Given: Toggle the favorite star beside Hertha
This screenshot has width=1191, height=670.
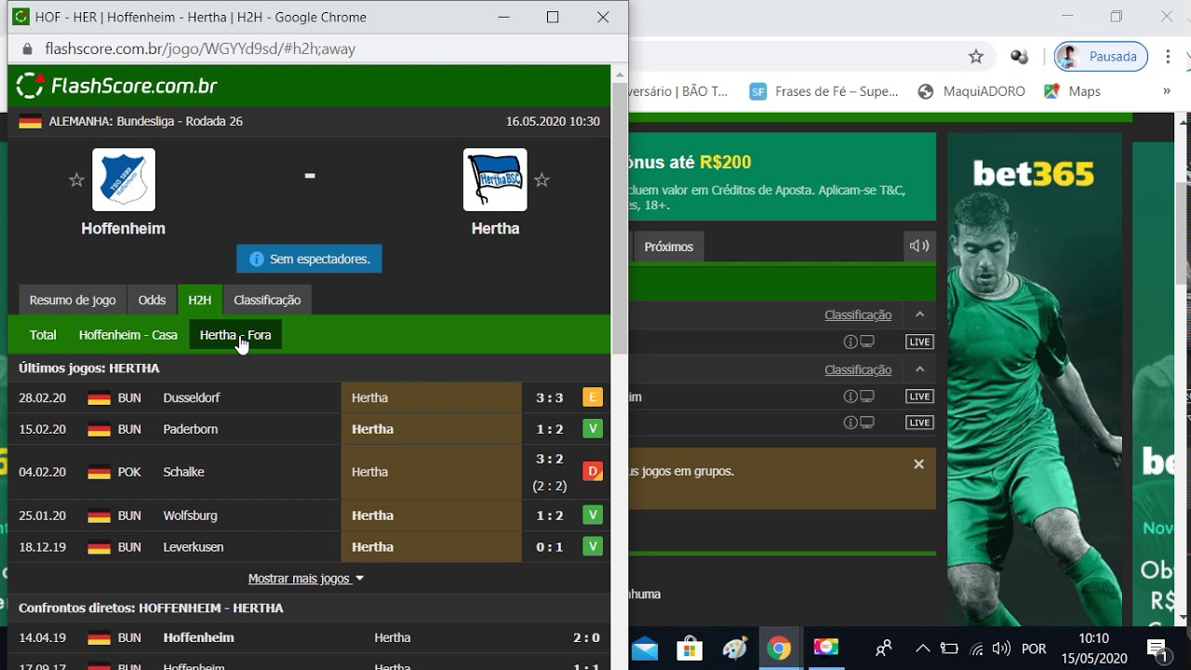Looking at the screenshot, I should (x=542, y=181).
